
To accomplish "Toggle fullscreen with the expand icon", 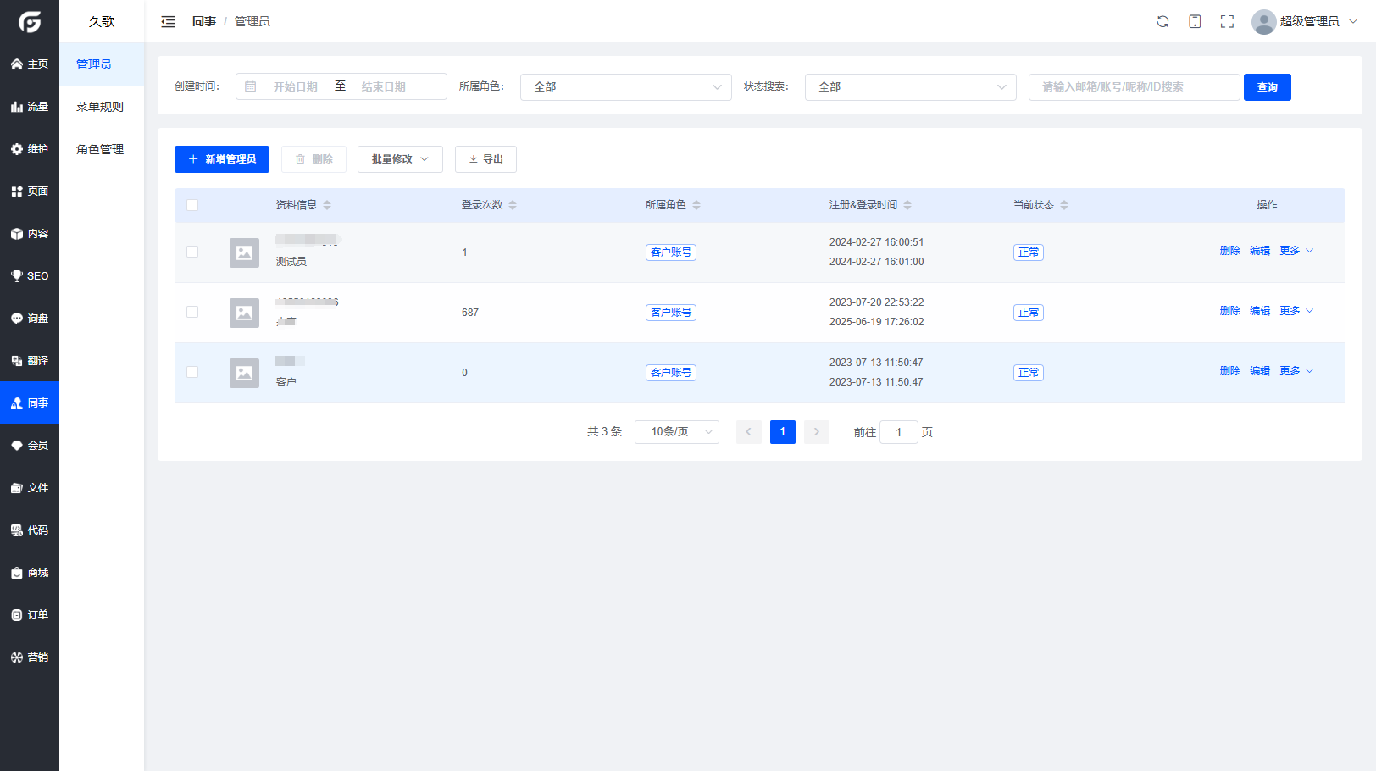I will point(1227,21).
